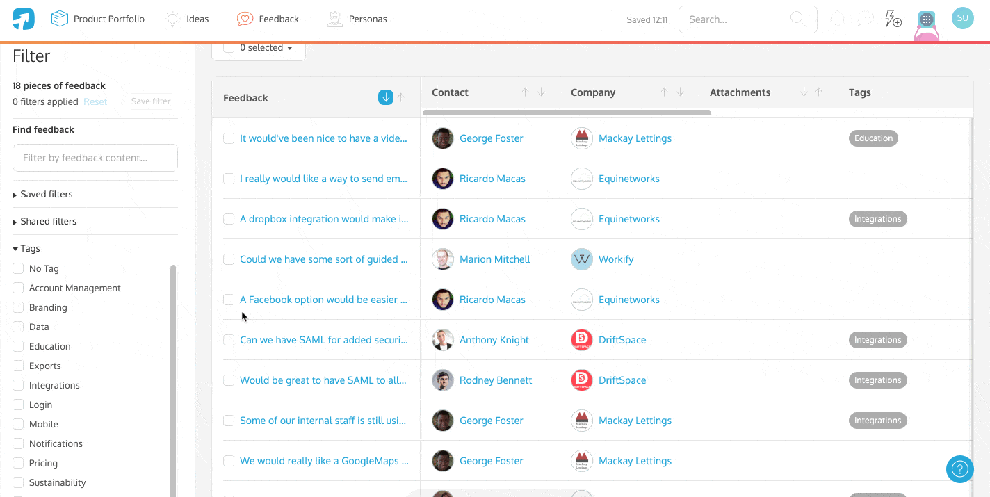Sort Company column descending arrow

680,92
